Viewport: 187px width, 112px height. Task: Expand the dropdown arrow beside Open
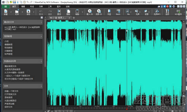tap(22, 12)
